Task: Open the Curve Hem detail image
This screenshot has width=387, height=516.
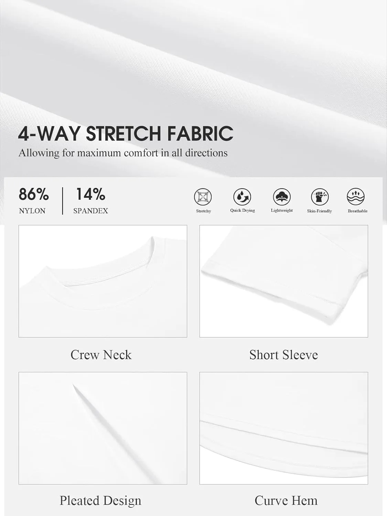Action: tap(284, 428)
